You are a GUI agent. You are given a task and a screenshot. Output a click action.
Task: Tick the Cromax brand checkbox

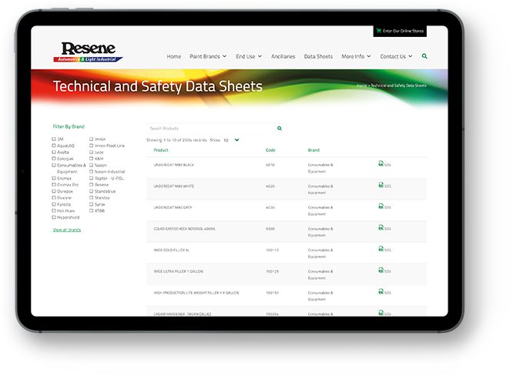(x=54, y=178)
